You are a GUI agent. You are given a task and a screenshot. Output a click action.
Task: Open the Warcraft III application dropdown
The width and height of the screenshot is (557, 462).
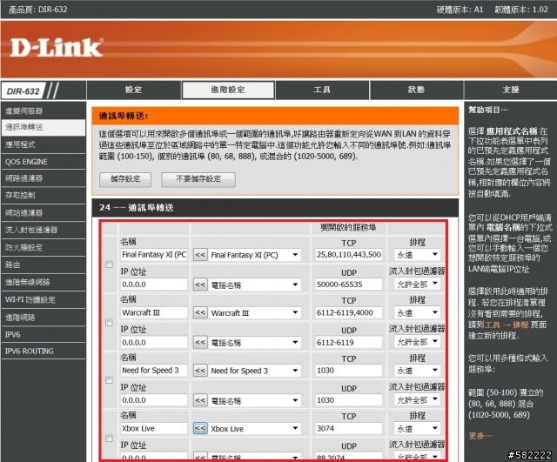254,313
